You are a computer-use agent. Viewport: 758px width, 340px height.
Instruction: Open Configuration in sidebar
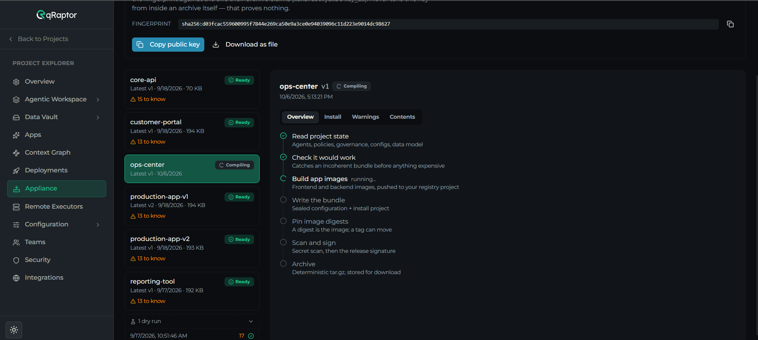click(x=57, y=224)
